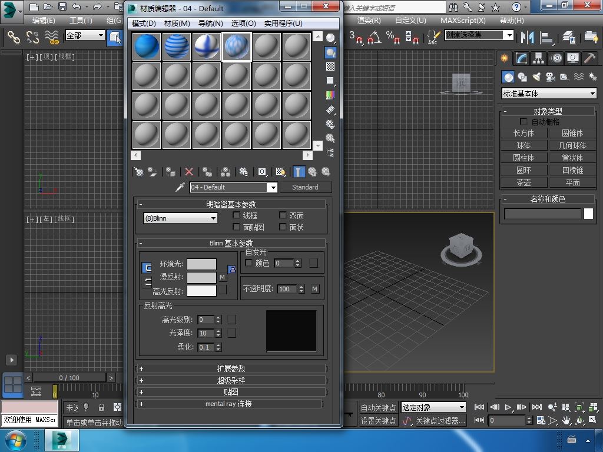Click the Play Animation button
Image resolution: width=603 pixels, height=452 pixels.
pyautogui.click(x=508, y=407)
